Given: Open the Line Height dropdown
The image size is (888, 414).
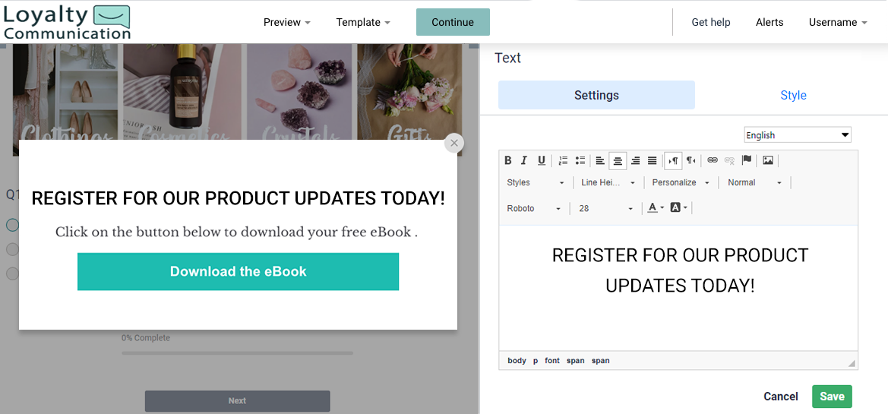Looking at the screenshot, I should [608, 182].
